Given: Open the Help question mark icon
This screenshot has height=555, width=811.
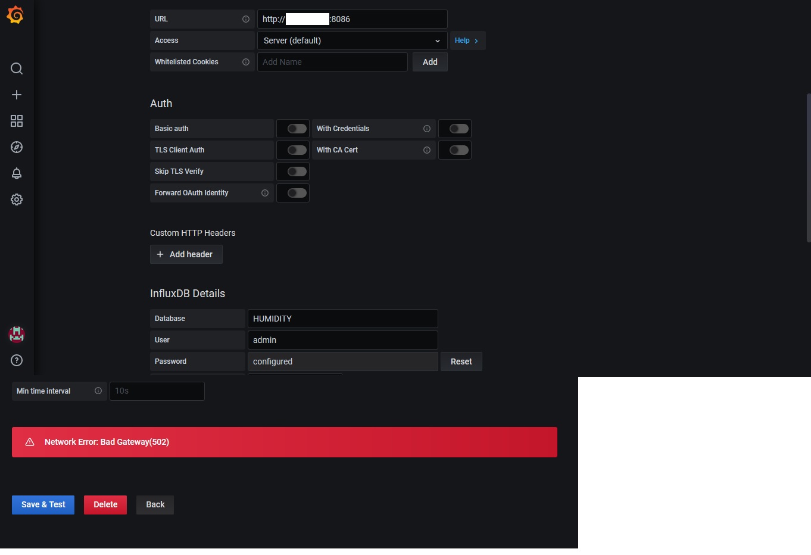Looking at the screenshot, I should (x=17, y=360).
